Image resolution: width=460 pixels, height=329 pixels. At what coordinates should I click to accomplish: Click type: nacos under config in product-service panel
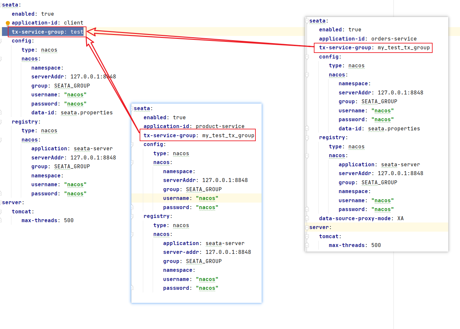tap(171, 154)
